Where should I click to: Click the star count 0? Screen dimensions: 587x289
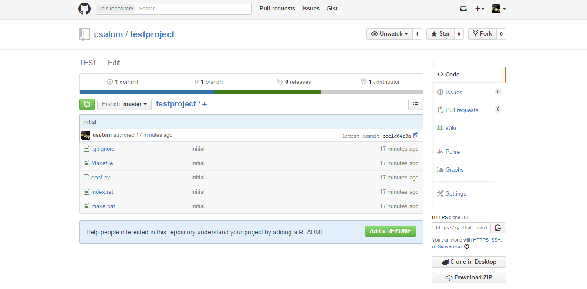pos(459,34)
